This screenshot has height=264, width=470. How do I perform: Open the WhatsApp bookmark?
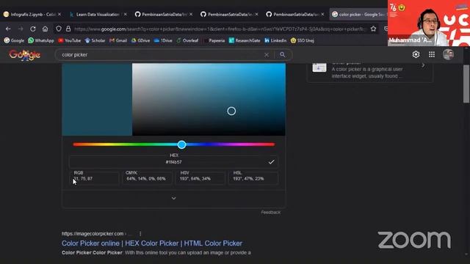pos(41,40)
